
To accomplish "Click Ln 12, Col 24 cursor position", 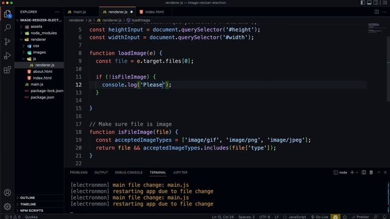I will tap(222, 217).
